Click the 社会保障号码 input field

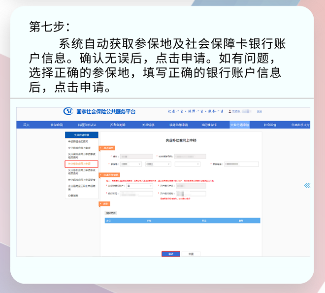click(190, 157)
